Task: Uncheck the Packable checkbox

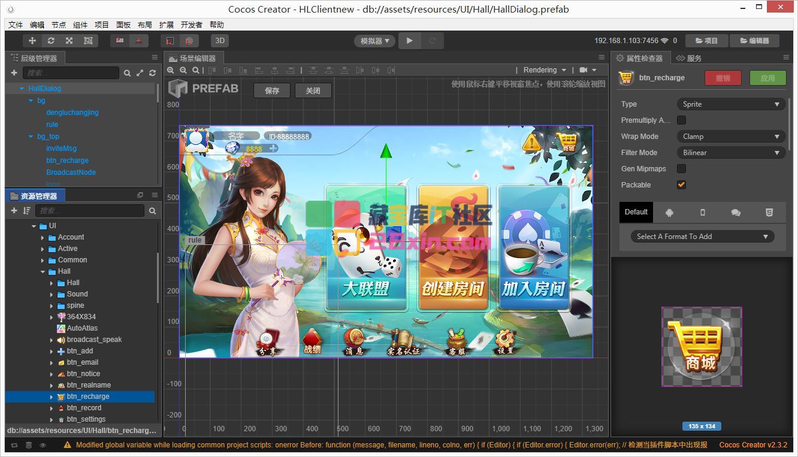Action: pyautogui.click(x=681, y=185)
